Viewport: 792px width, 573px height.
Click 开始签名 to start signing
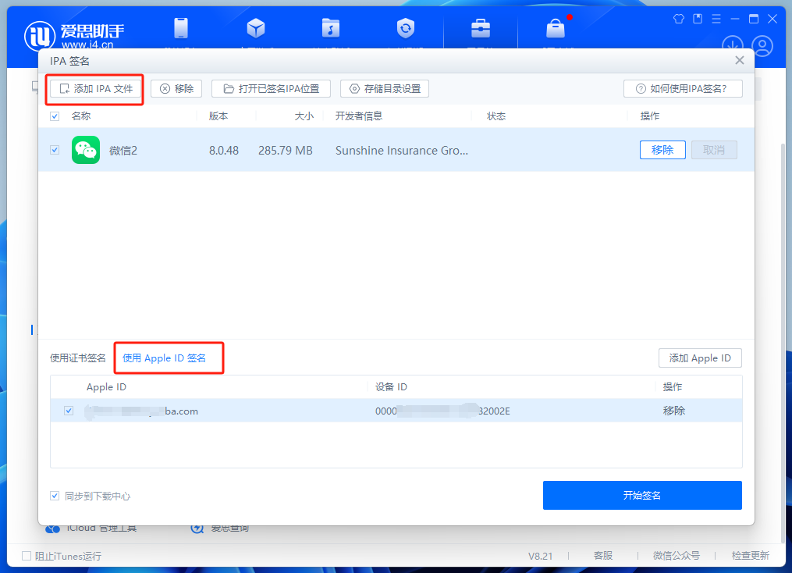[x=642, y=495]
